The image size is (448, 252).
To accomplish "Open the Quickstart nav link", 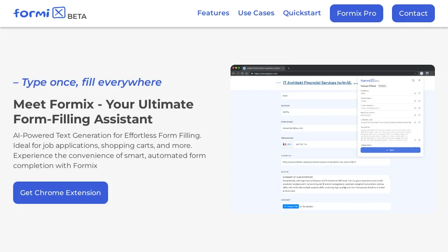I will point(302,13).
